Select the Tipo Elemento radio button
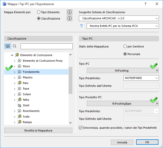 39,12
